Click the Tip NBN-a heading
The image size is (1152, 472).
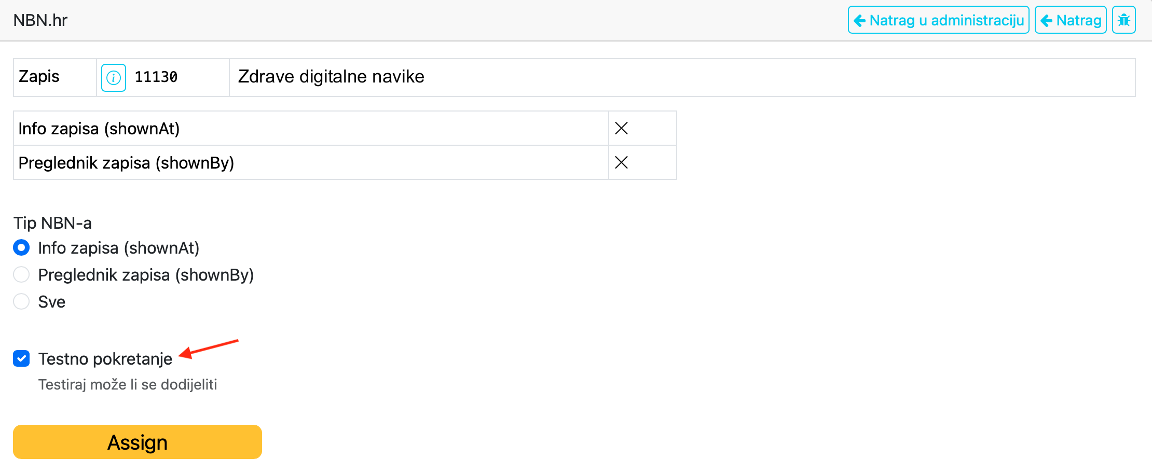pyautogui.click(x=52, y=223)
